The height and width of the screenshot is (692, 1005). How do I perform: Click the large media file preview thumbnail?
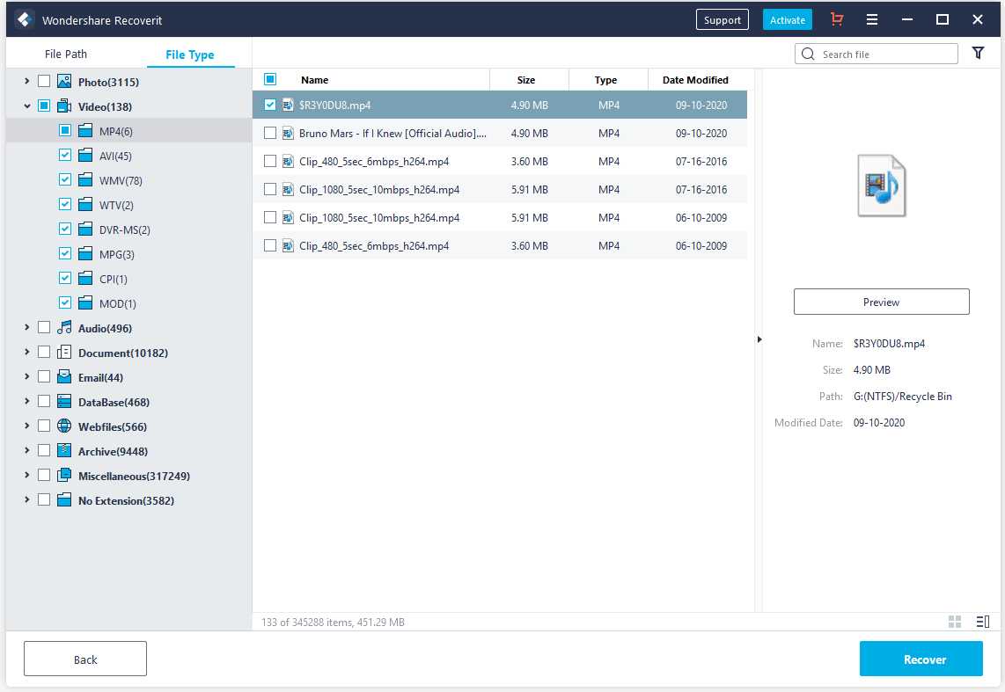(881, 186)
